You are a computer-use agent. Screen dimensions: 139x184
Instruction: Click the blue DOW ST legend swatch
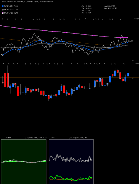click(x=3, y=6)
